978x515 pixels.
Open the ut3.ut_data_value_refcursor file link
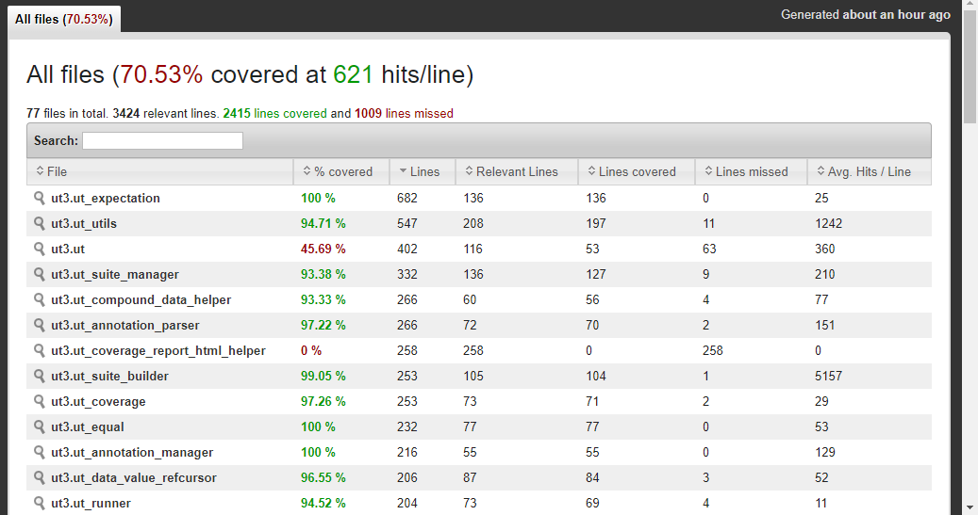pos(134,477)
